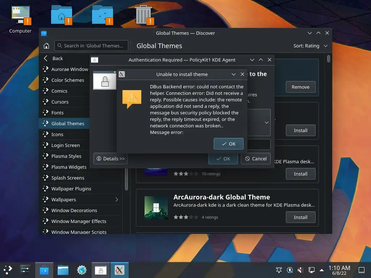The image size is (371, 278).
Task: Open the Trash desktop icon
Action: click(x=144, y=15)
